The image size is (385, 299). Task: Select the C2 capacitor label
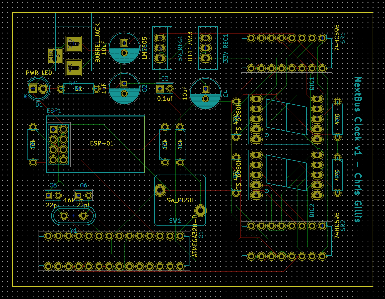pos(144,88)
